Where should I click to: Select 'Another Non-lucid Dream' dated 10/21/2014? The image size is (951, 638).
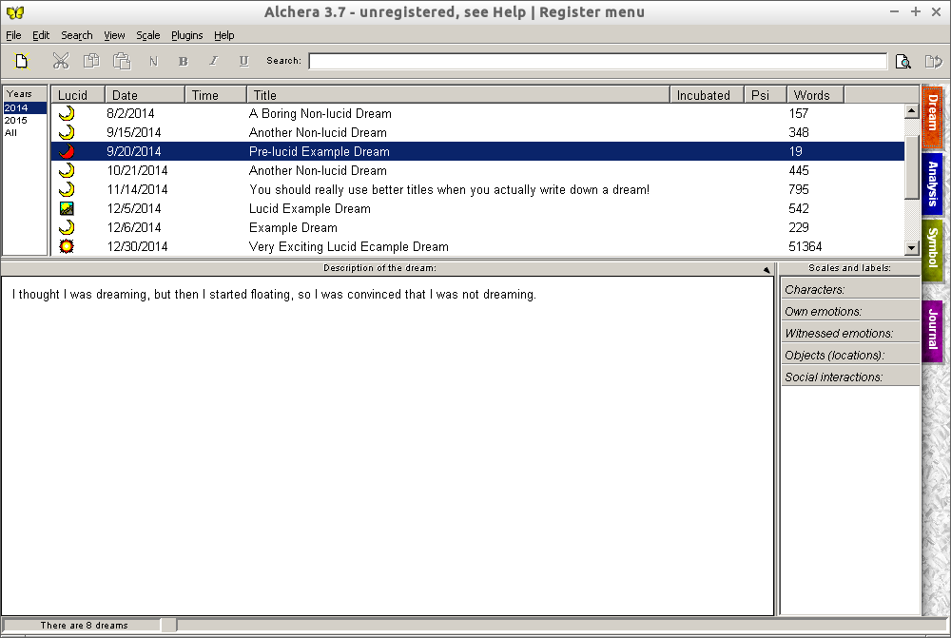(x=477, y=170)
